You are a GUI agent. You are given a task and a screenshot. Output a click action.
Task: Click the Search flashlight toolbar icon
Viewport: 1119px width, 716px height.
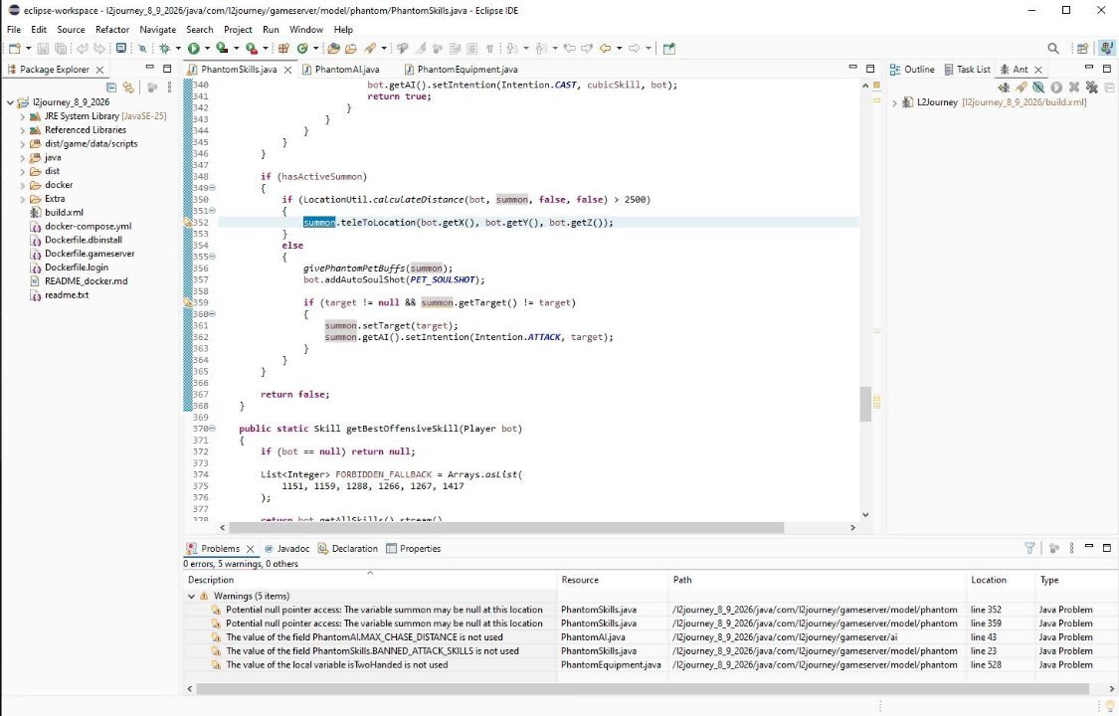tap(370, 49)
